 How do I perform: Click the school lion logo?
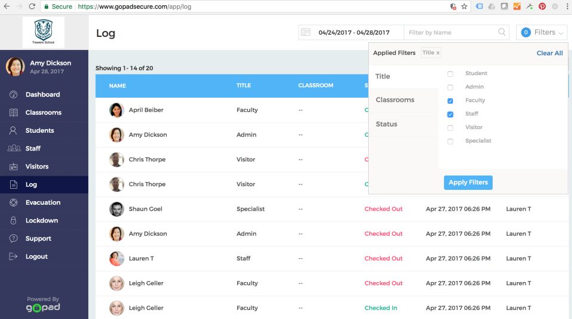click(x=43, y=32)
